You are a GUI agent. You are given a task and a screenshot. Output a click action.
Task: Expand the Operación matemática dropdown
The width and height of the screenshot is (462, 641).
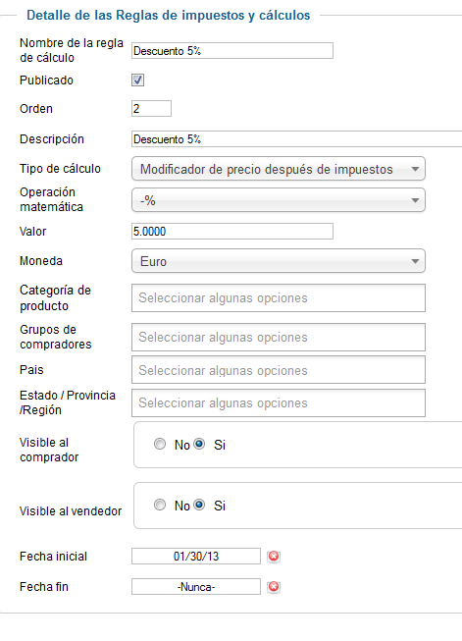279,200
